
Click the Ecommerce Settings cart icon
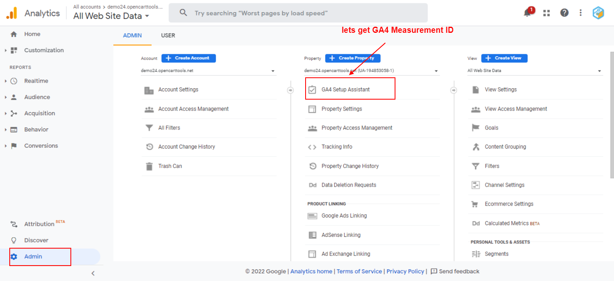pyautogui.click(x=476, y=204)
